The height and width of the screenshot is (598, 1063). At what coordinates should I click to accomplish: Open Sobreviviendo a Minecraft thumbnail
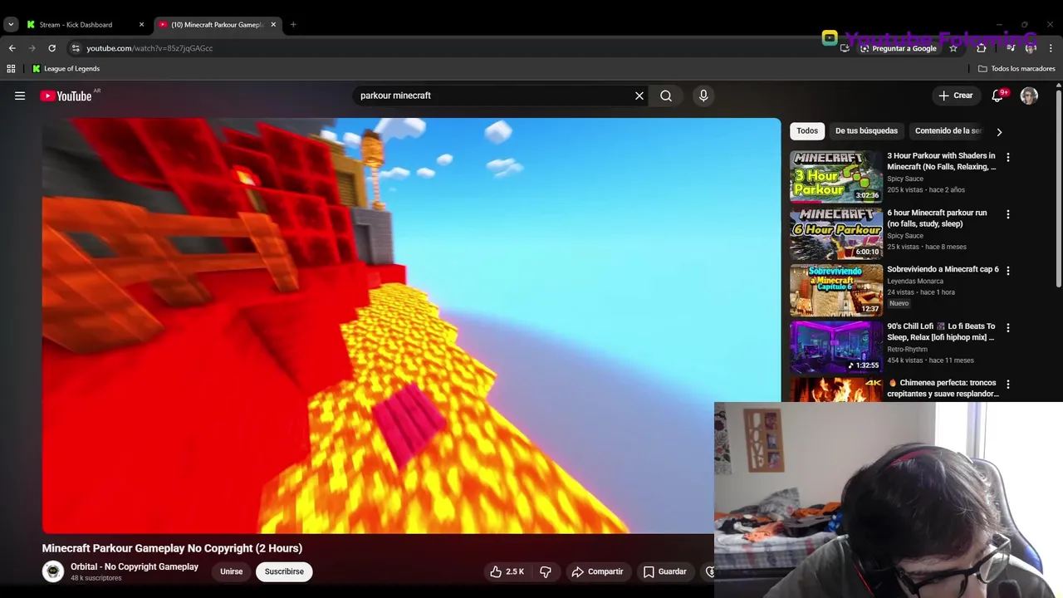tap(835, 290)
